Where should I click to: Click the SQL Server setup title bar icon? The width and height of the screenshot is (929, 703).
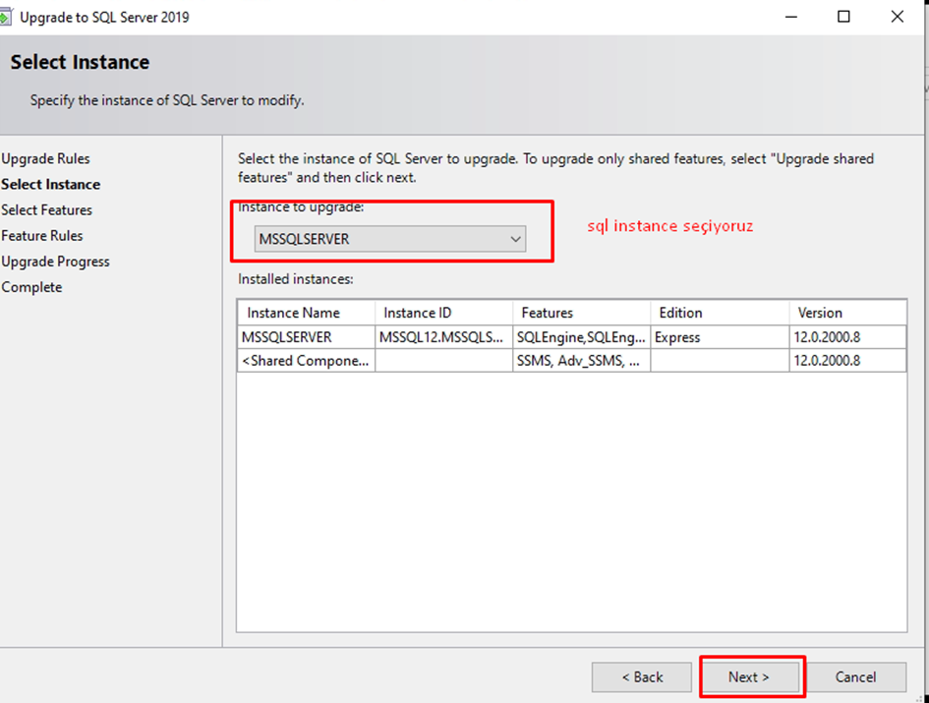tap(5, 17)
